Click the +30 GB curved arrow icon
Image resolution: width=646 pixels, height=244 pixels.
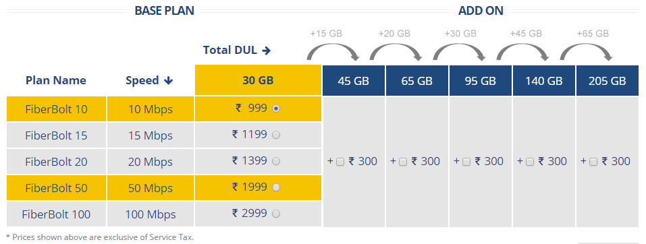pyautogui.click(x=460, y=53)
